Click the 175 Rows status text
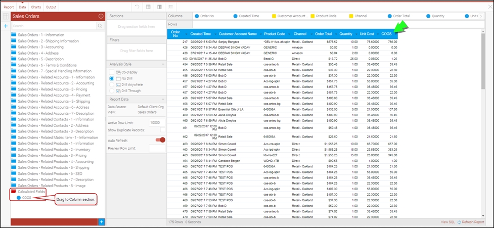This screenshot has width=494, height=228. tap(175, 222)
